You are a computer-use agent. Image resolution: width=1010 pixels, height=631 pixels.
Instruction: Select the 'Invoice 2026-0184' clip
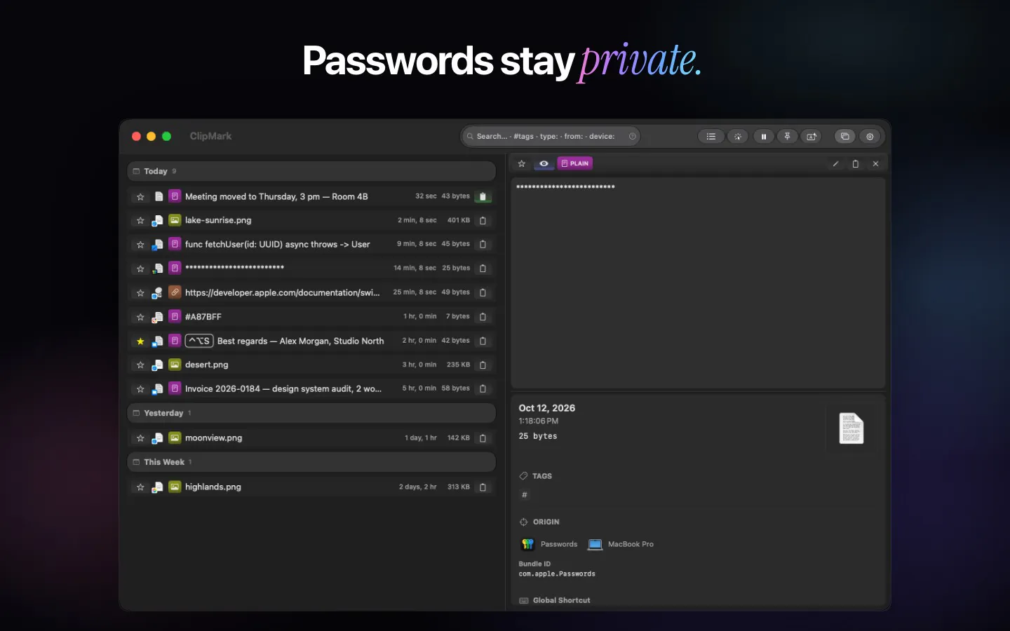(311, 388)
